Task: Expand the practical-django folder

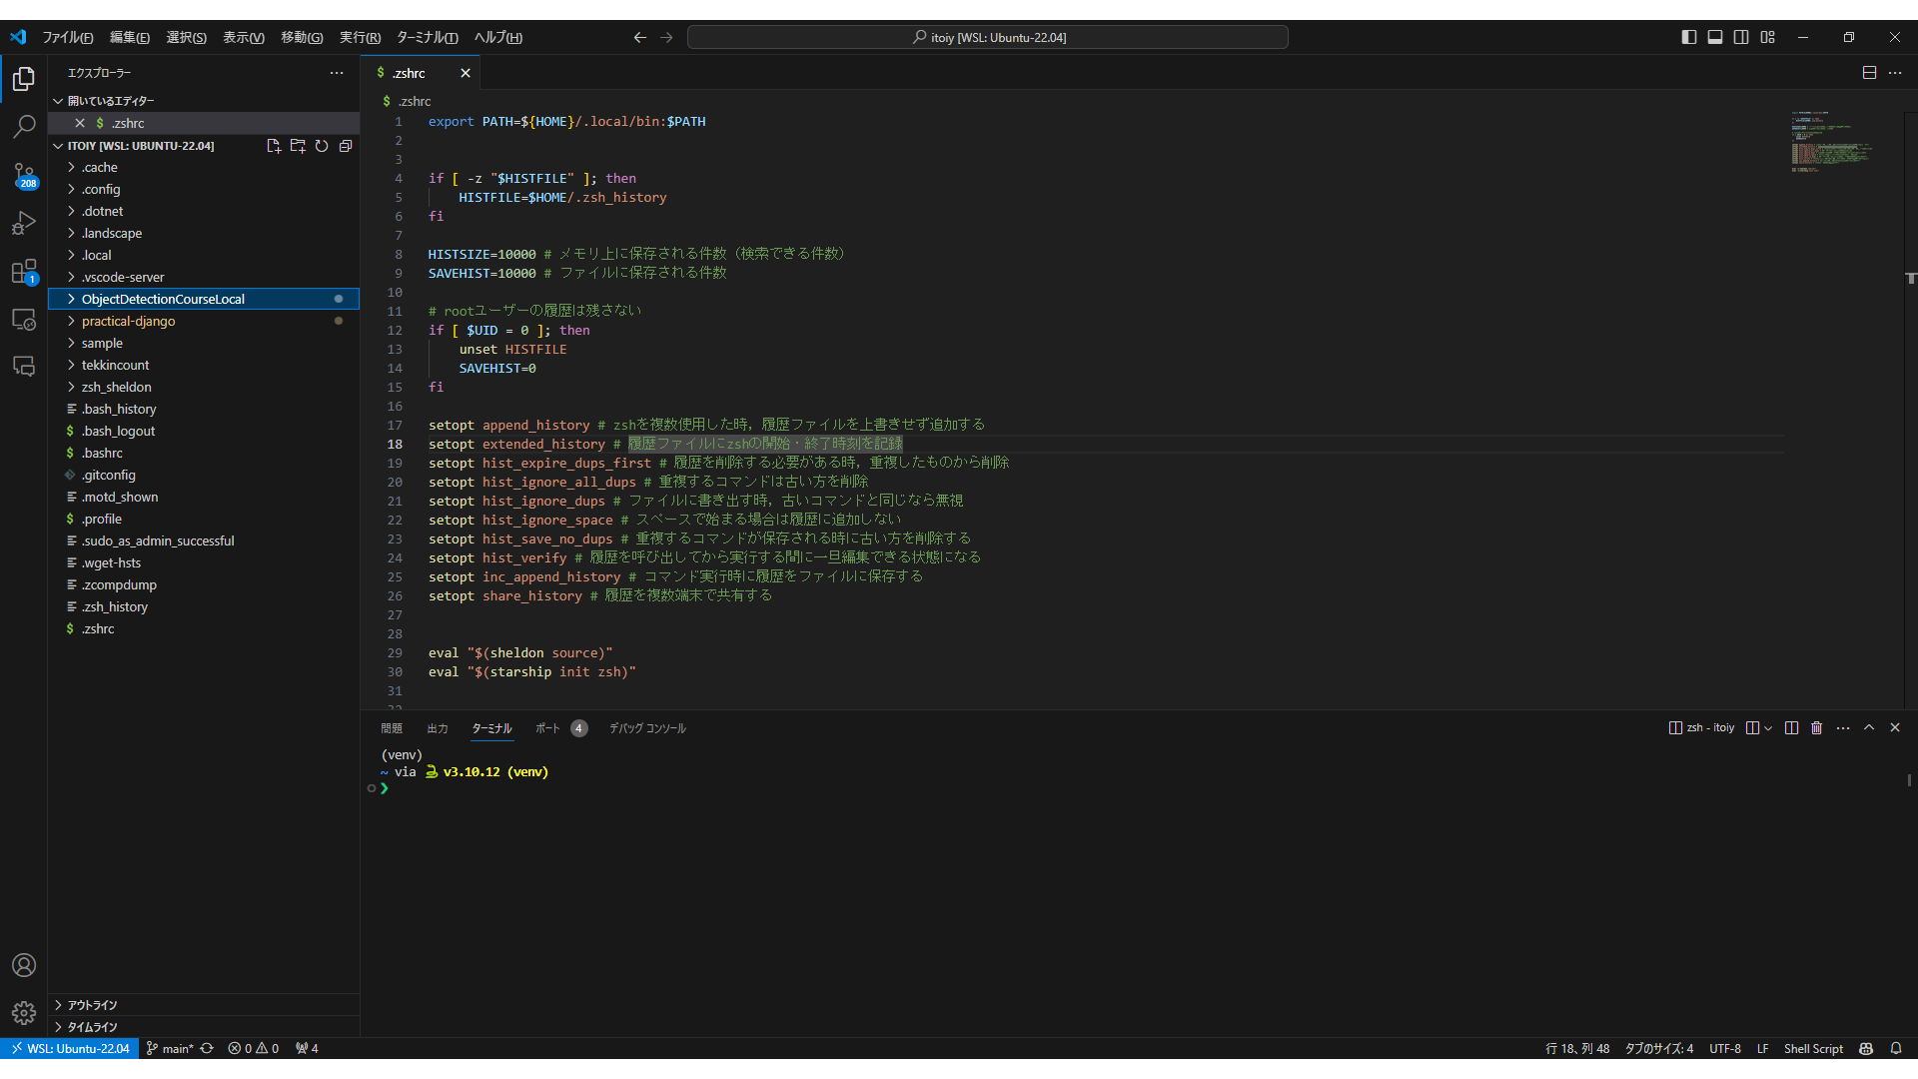Action: 204,322
